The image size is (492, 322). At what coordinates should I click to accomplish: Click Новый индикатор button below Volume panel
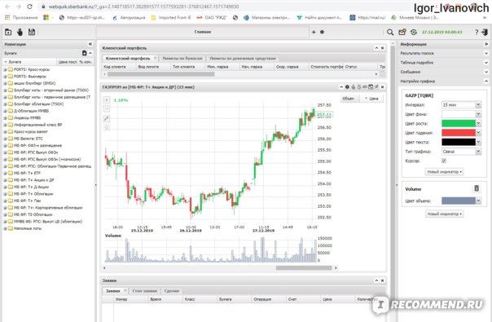(444, 214)
